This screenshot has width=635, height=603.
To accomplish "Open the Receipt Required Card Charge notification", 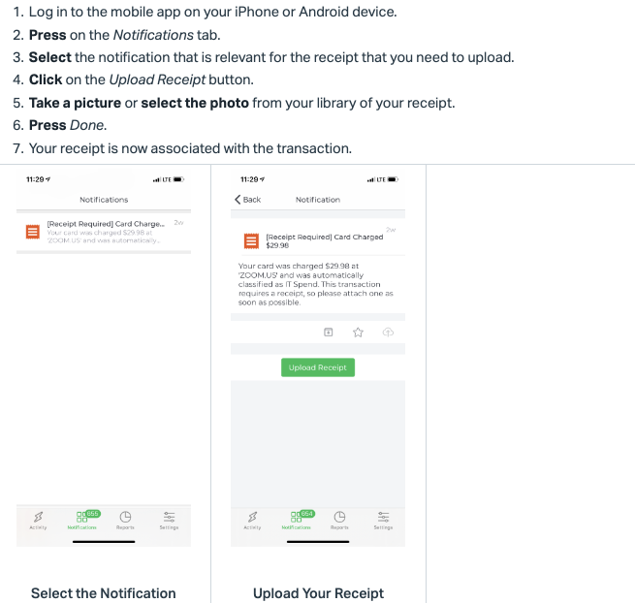I will point(104,232).
